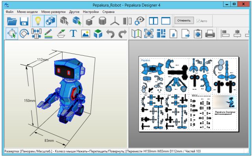Image resolution: width=252 pixels, height=156 pixels.
Task: Select the rotate parts tool
Action: (24, 34)
